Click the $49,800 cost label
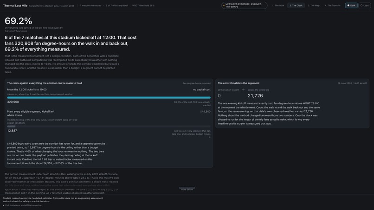The width and height of the screenshot is (374, 210). (x=206, y=112)
